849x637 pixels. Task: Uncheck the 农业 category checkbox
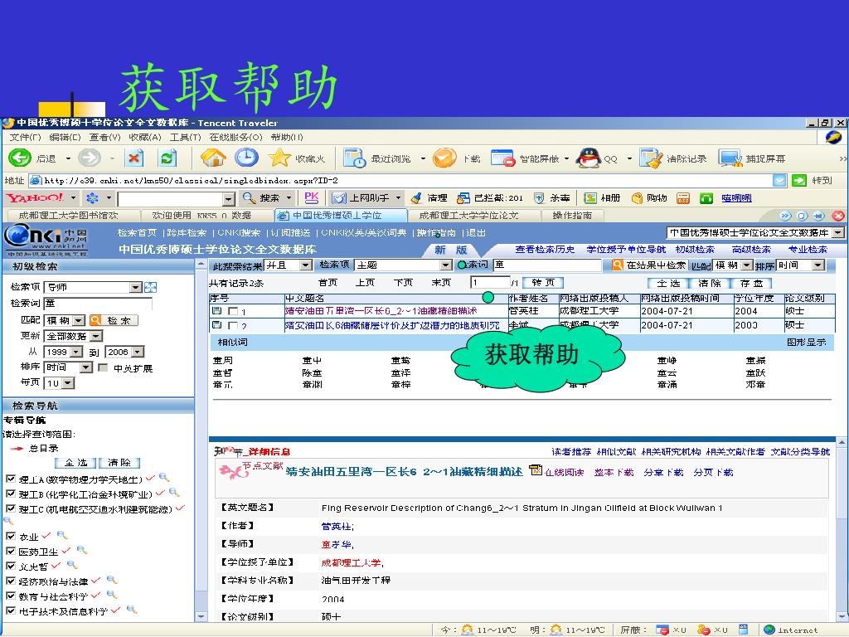tap(10, 536)
